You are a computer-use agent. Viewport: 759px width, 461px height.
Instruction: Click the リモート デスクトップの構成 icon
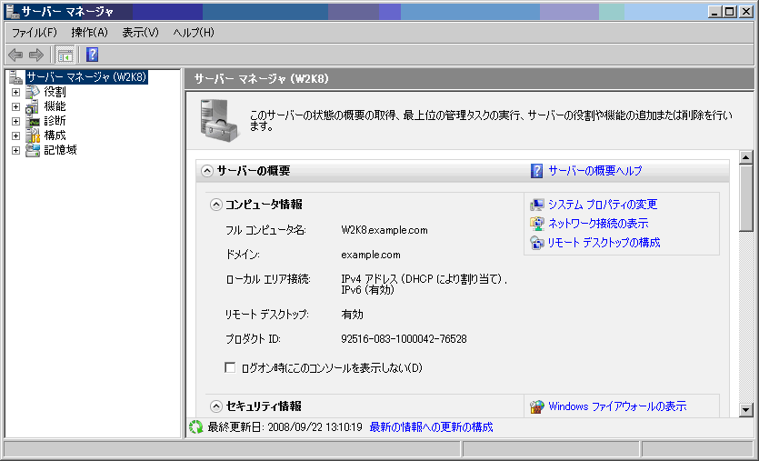click(x=537, y=243)
